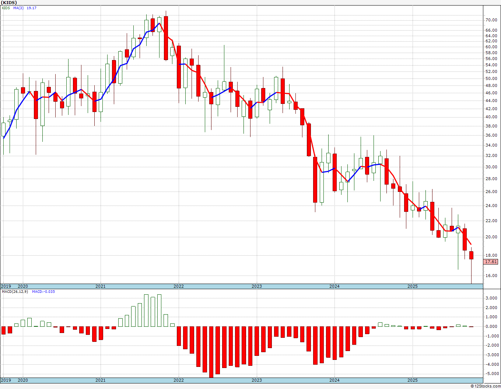Viewport: 501px width, 389px height.
Task: Click 2024 on the price chart timeline
Action: (x=334, y=286)
